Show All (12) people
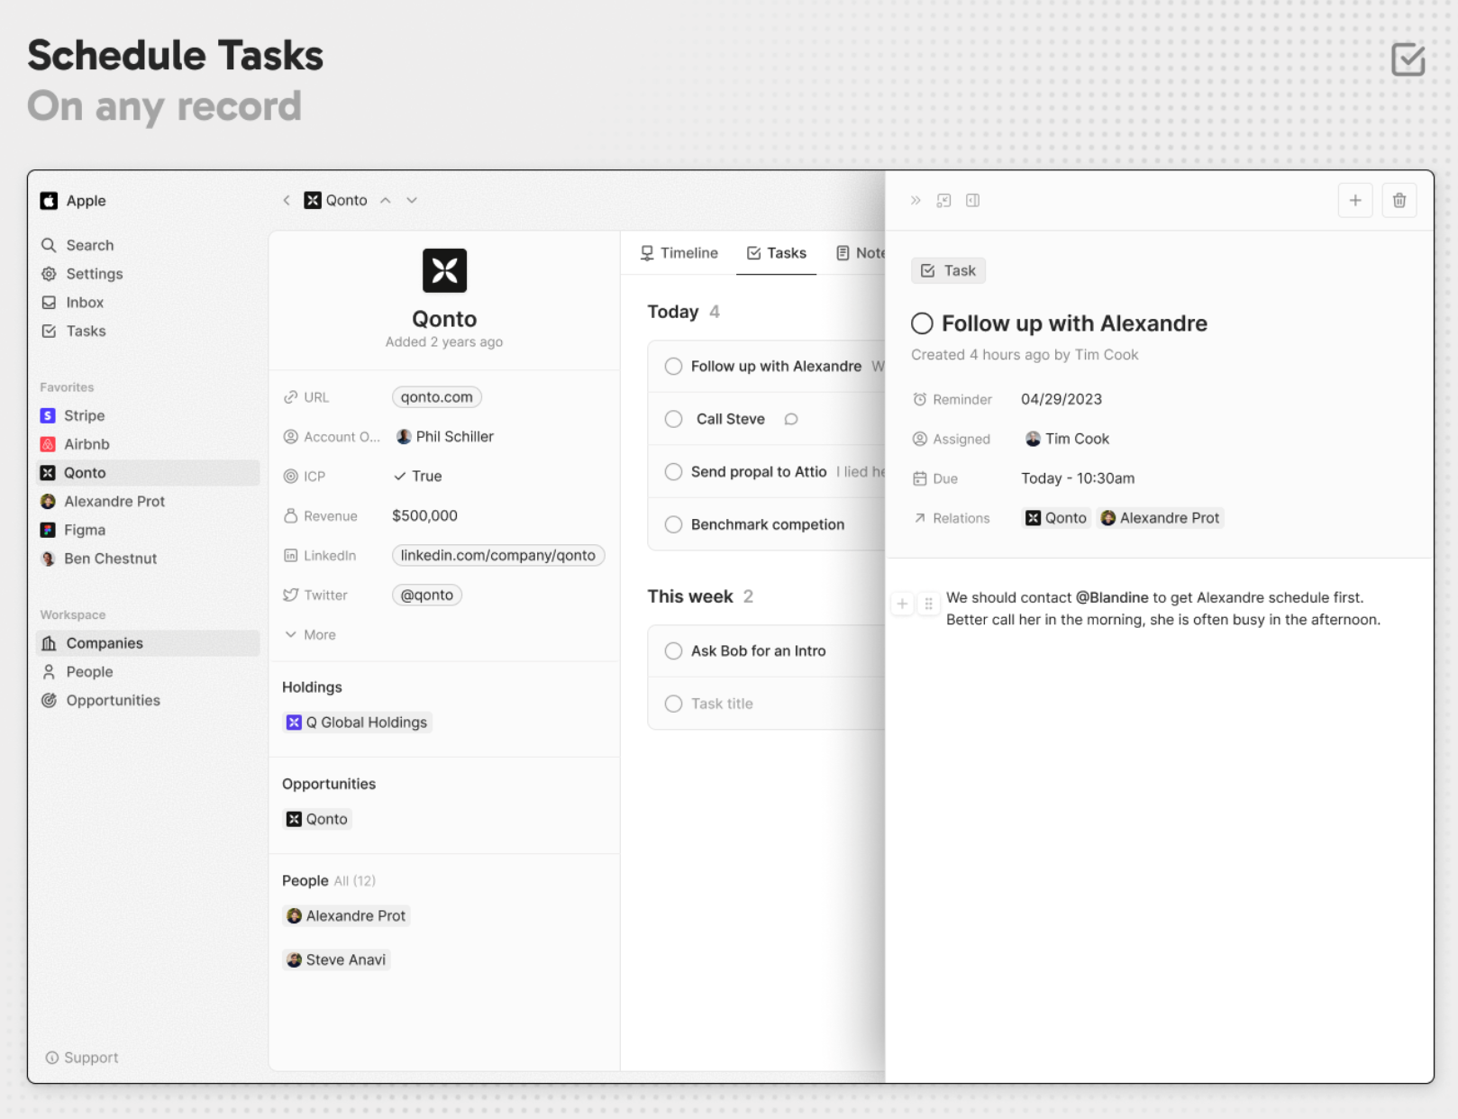The width and height of the screenshot is (1458, 1119). pyautogui.click(x=355, y=881)
